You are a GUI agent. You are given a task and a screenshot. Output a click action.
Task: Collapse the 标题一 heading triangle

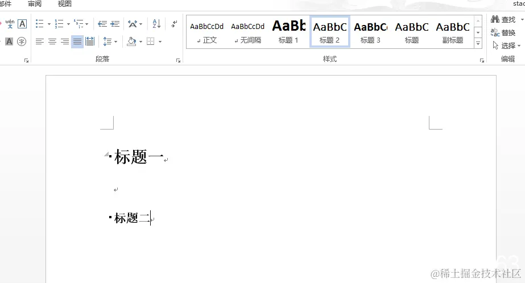click(x=106, y=154)
